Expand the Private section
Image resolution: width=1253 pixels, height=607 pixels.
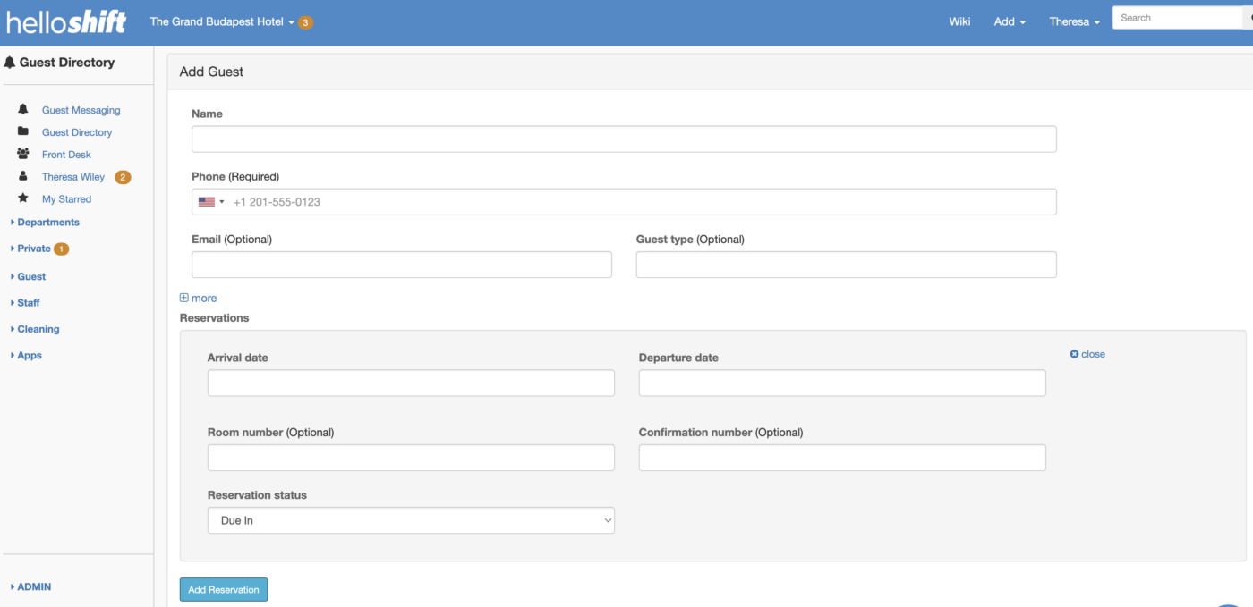[30, 249]
